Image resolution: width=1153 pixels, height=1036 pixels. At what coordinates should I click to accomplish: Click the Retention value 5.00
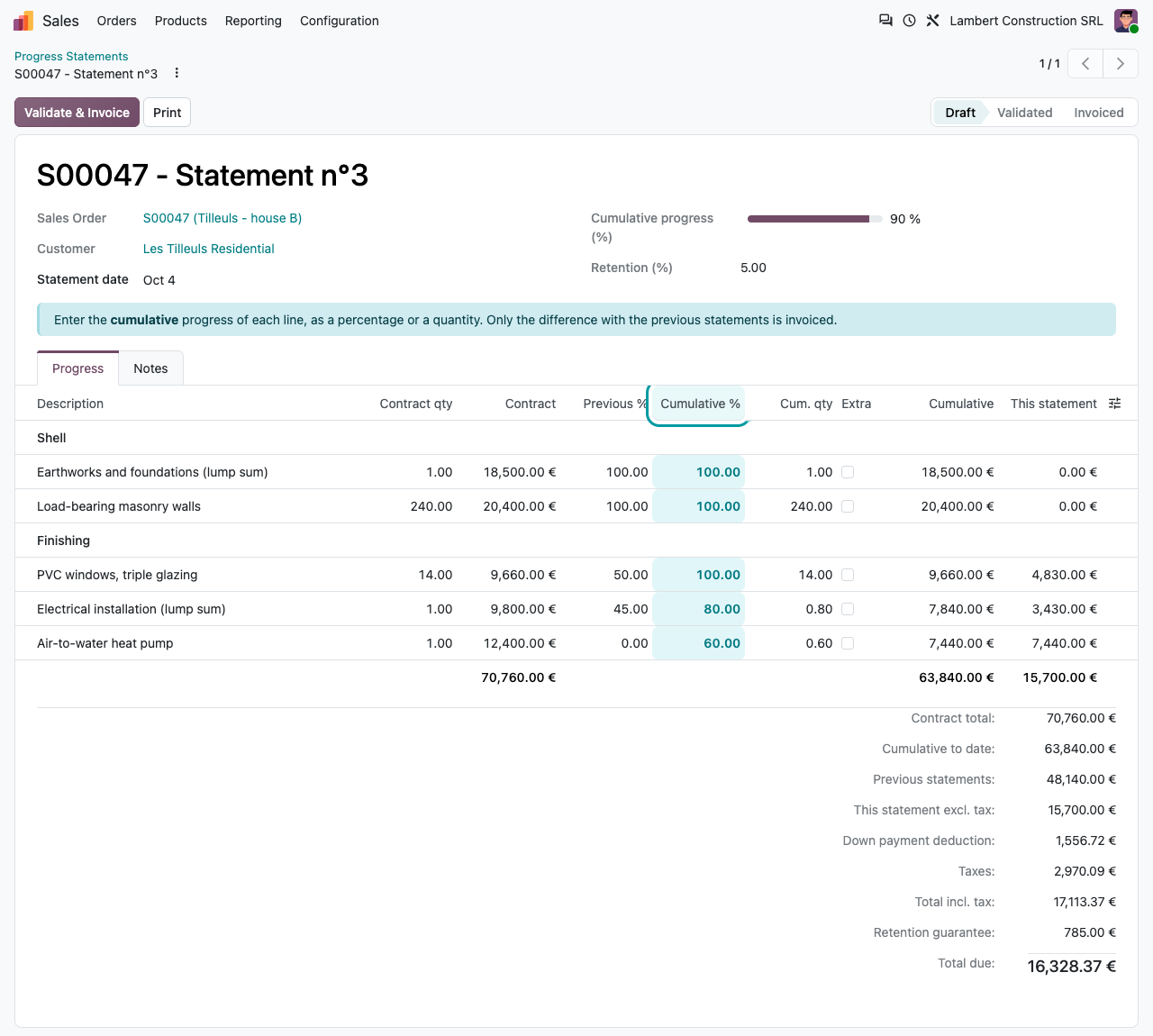point(753,268)
